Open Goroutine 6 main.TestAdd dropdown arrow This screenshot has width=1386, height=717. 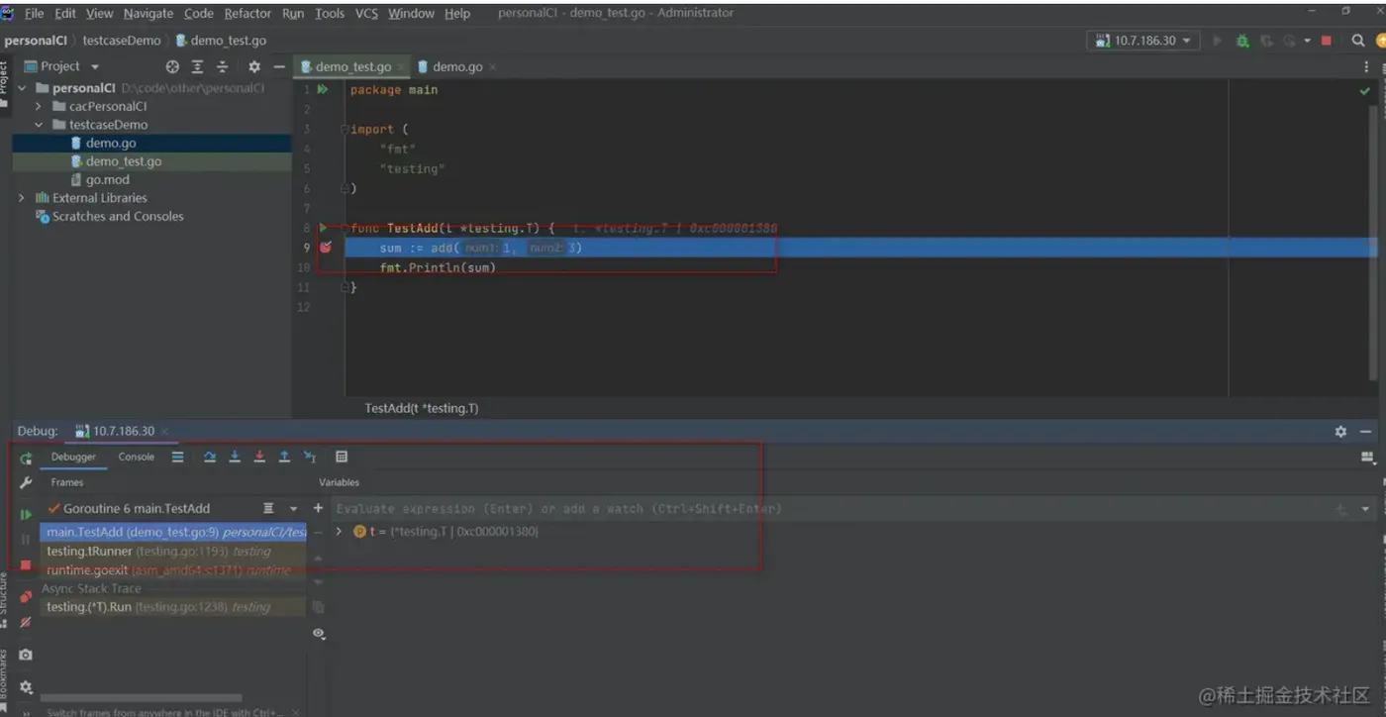click(293, 509)
